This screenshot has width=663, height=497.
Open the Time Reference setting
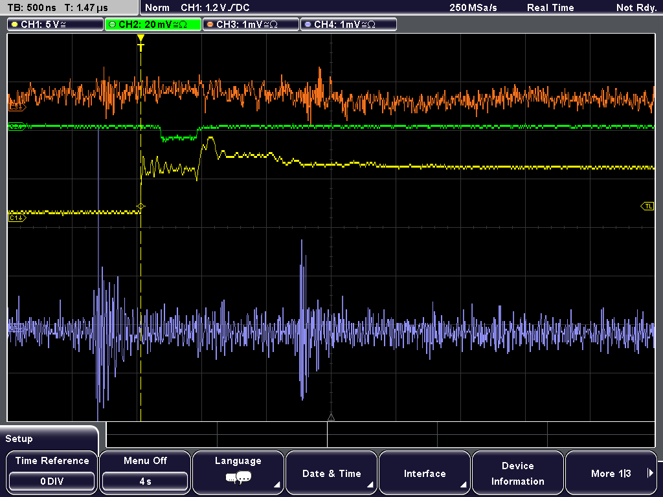point(52,472)
